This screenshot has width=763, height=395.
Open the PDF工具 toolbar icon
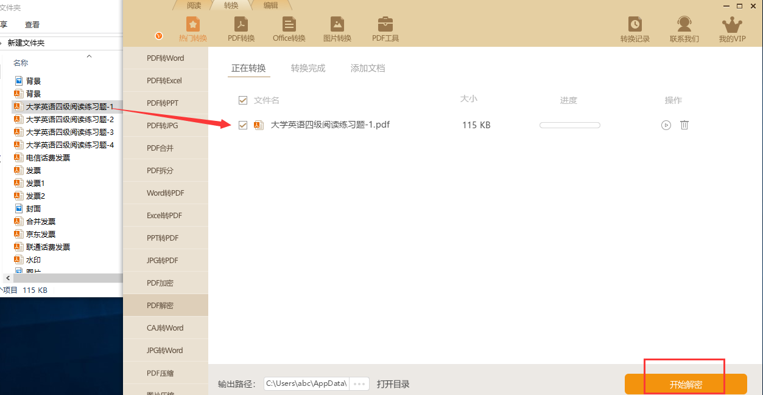point(385,25)
